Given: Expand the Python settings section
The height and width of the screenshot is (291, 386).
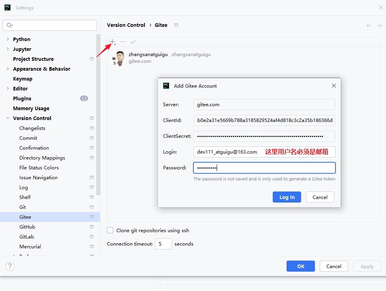Looking at the screenshot, I should click(x=7, y=39).
